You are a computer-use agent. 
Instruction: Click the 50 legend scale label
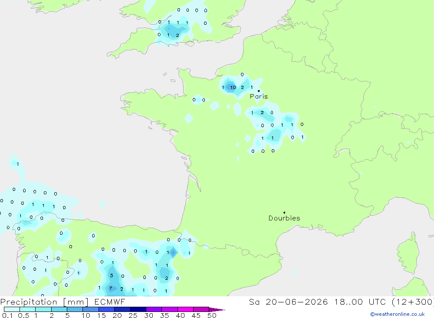click(212, 315)
